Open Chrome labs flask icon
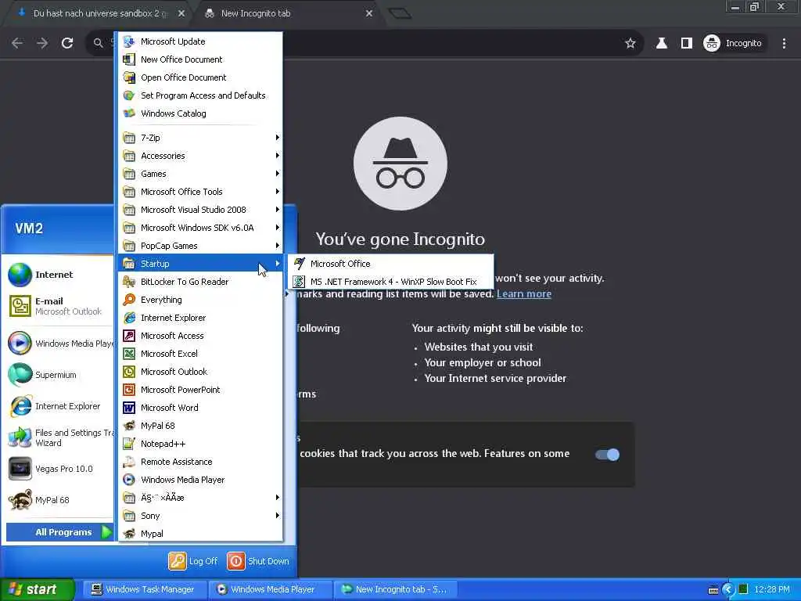801x601 pixels. [662, 44]
